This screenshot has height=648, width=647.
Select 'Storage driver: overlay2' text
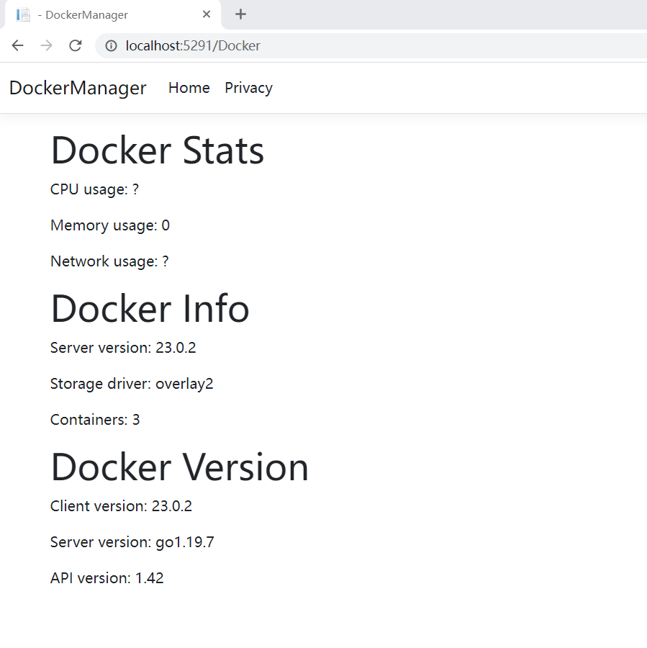pyautogui.click(x=132, y=384)
